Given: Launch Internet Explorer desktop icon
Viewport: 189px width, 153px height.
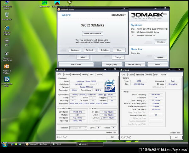Looking at the screenshot, I should (7, 30).
